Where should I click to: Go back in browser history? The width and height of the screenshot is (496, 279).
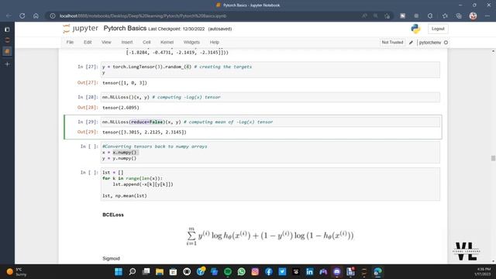click(x=9, y=15)
